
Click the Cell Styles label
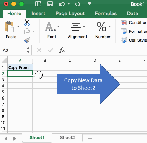coord(138,40)
